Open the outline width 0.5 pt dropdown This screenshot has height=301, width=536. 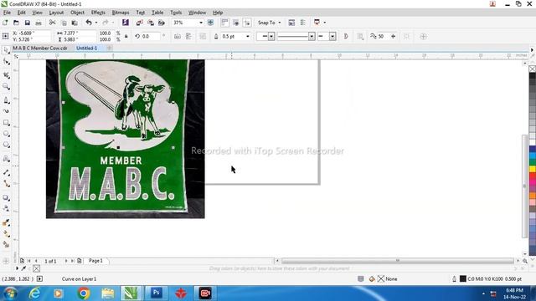[248, 36]
